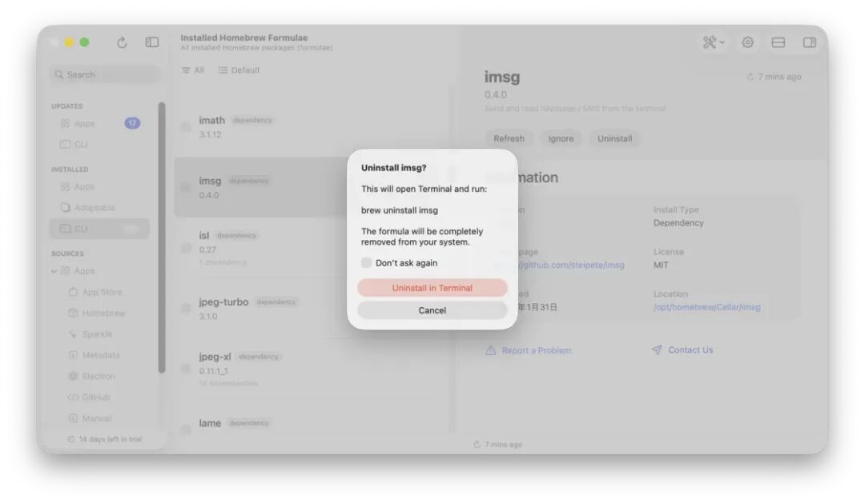Click Report a Problem link
865x503 pixels.
click(x=529, y=350)
